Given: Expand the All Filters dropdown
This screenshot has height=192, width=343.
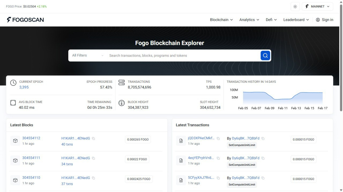Looking at the screenshot, I should pos(88,56).
